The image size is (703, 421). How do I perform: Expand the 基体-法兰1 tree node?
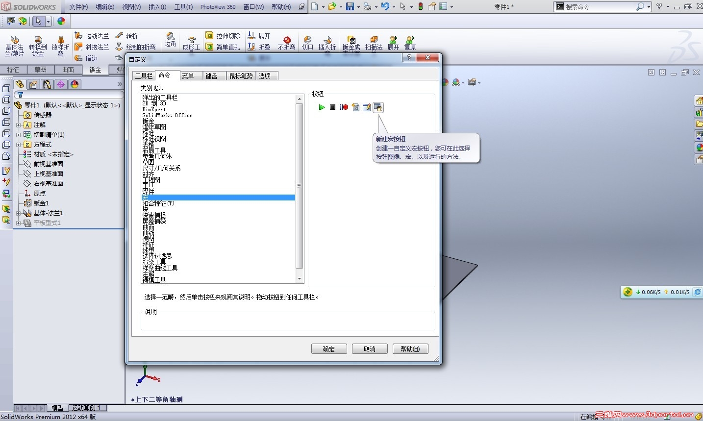pyautogui.click(x=18, y=213)
